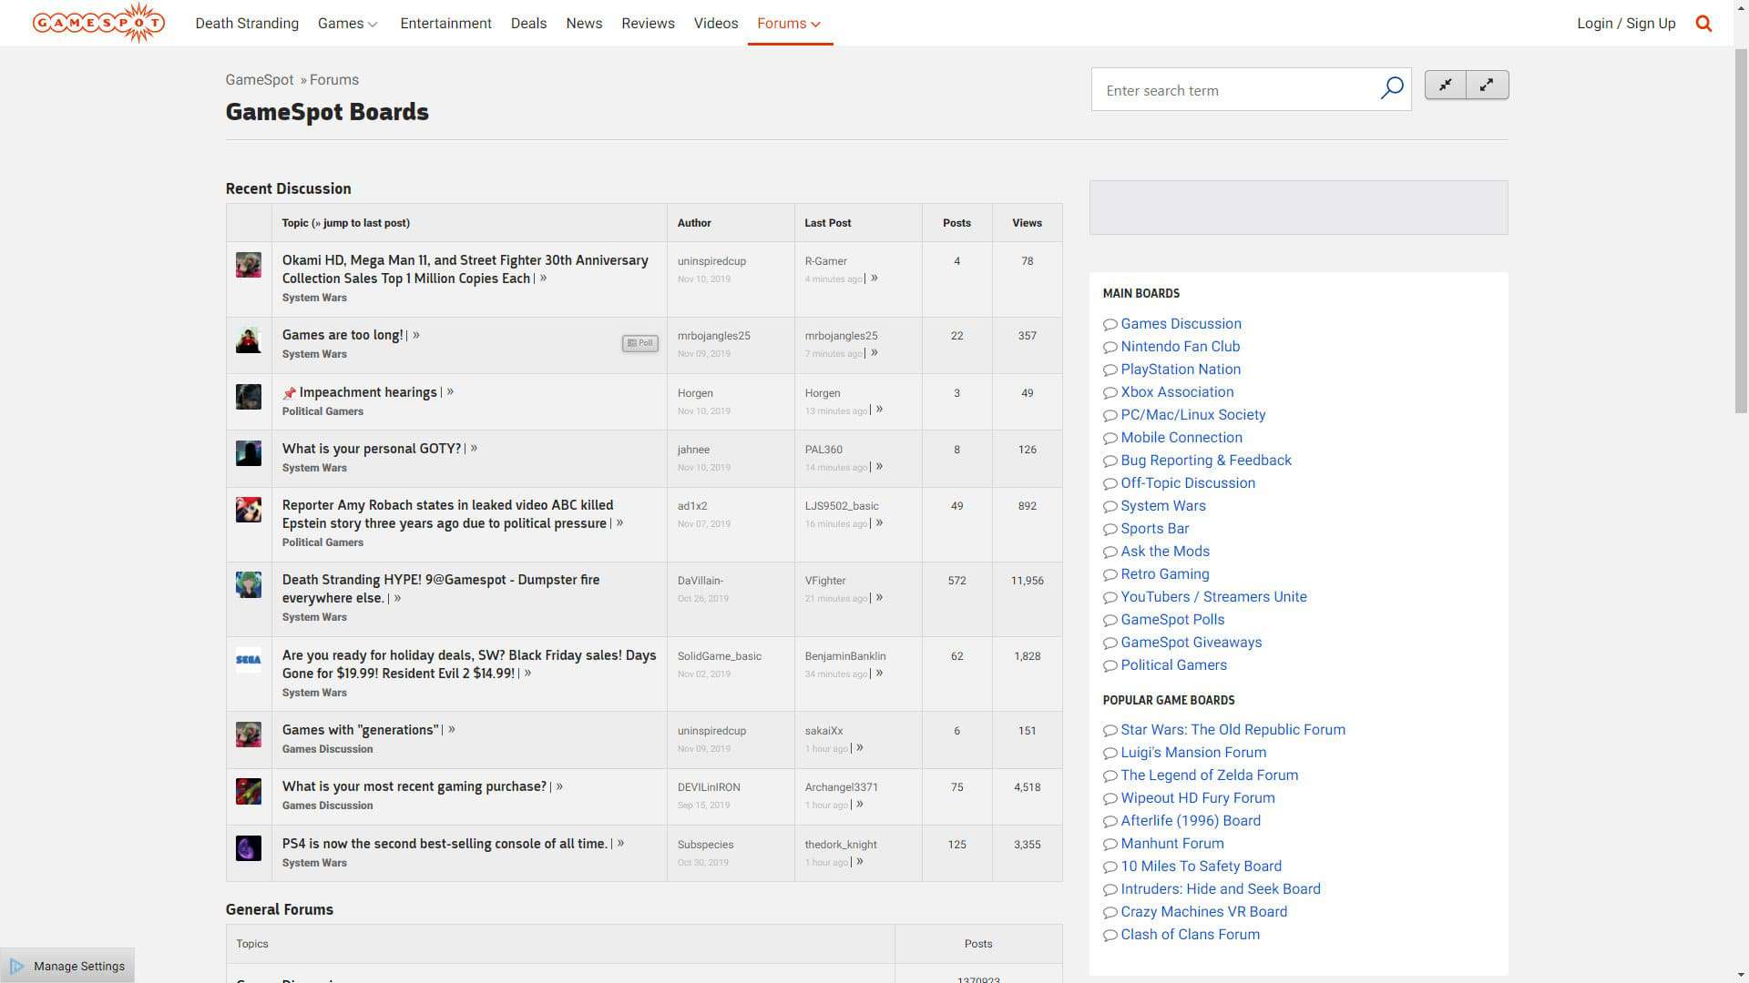This screenshot has width=1749, height=983.
Task: Open Star Wars: The Old Republic Forum
Action: coord(1232,730)
